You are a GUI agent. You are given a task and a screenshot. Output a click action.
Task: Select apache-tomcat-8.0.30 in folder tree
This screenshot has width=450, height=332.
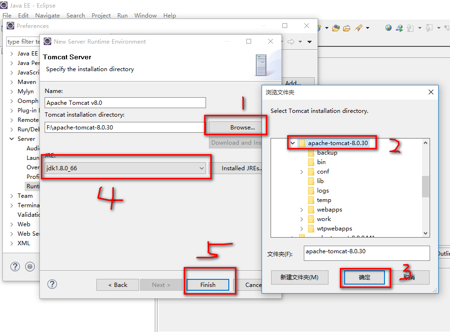pos(338,143)
